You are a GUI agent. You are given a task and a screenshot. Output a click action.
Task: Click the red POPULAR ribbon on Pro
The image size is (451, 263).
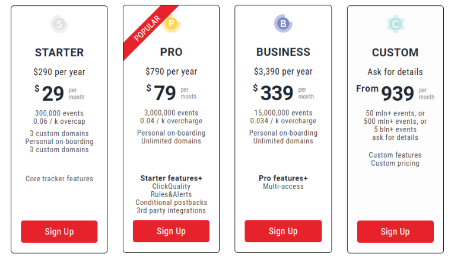(x=148, y=30)
